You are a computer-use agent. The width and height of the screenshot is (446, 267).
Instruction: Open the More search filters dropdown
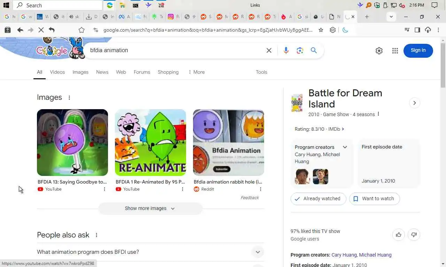tap(197, 72)
